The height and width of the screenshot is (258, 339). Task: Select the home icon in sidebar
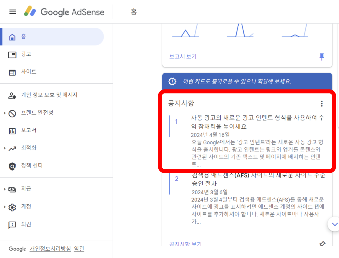pos(12,37)
